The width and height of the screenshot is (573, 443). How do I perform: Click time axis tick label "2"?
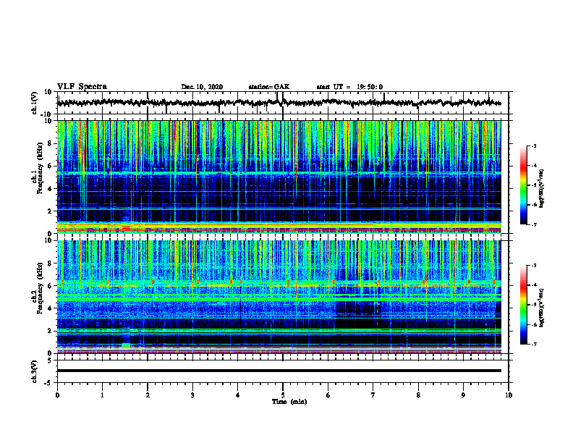[148, 395]
